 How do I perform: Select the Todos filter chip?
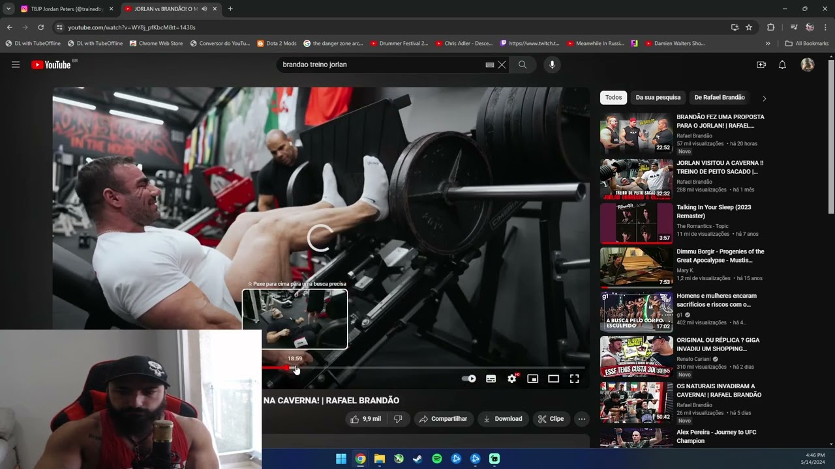pos(613,98)
